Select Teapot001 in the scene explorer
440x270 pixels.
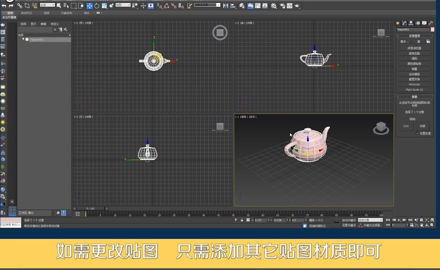(x=37, y=39)
